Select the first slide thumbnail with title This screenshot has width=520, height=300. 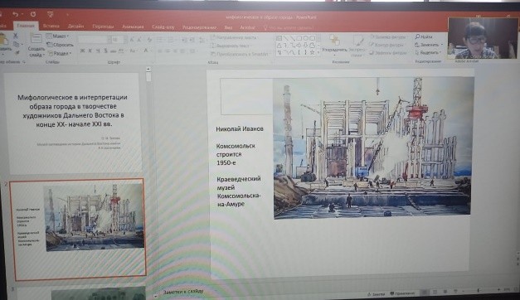click(73, 123)
